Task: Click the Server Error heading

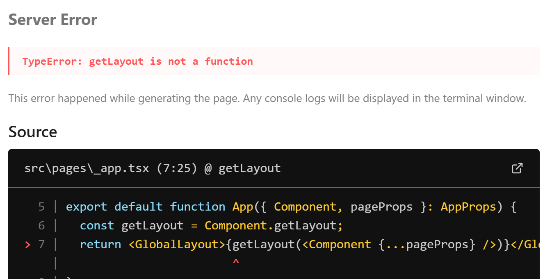Action: pos(53,20)
